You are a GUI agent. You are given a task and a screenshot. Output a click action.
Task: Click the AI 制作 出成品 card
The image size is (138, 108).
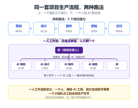click(69, 66)
